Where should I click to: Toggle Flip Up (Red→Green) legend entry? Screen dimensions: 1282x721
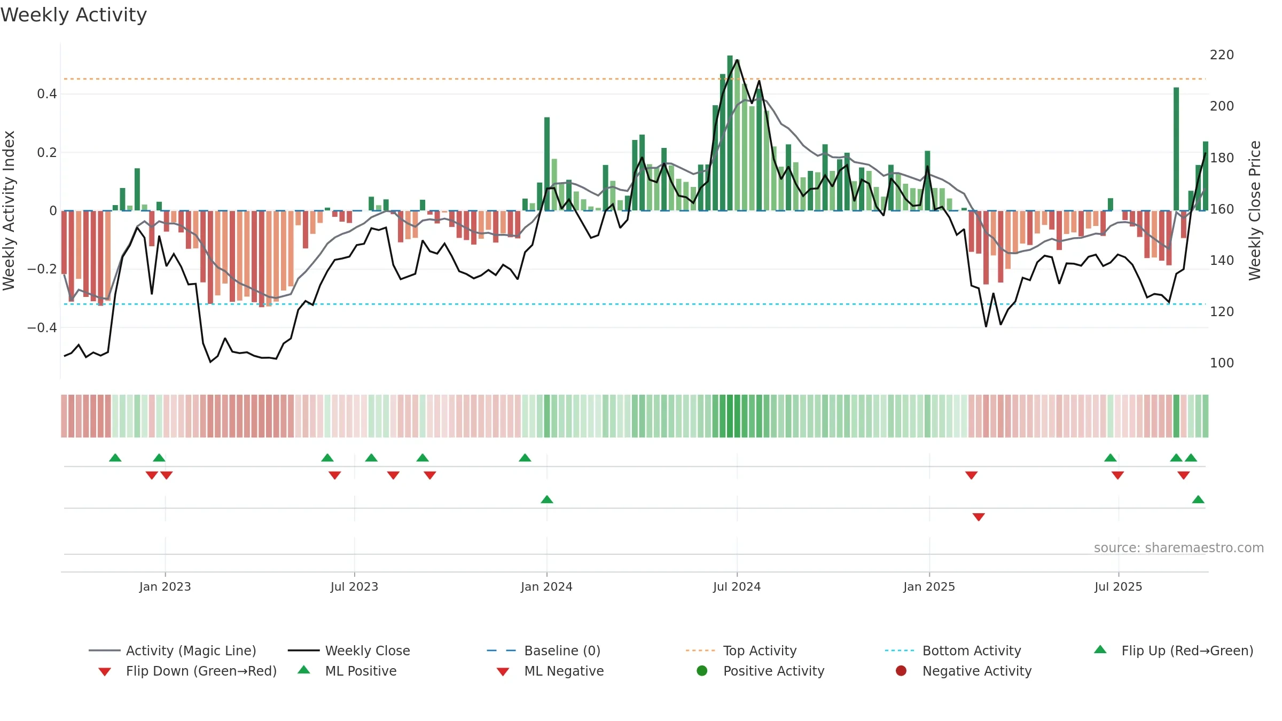[x=1174, y=651]
